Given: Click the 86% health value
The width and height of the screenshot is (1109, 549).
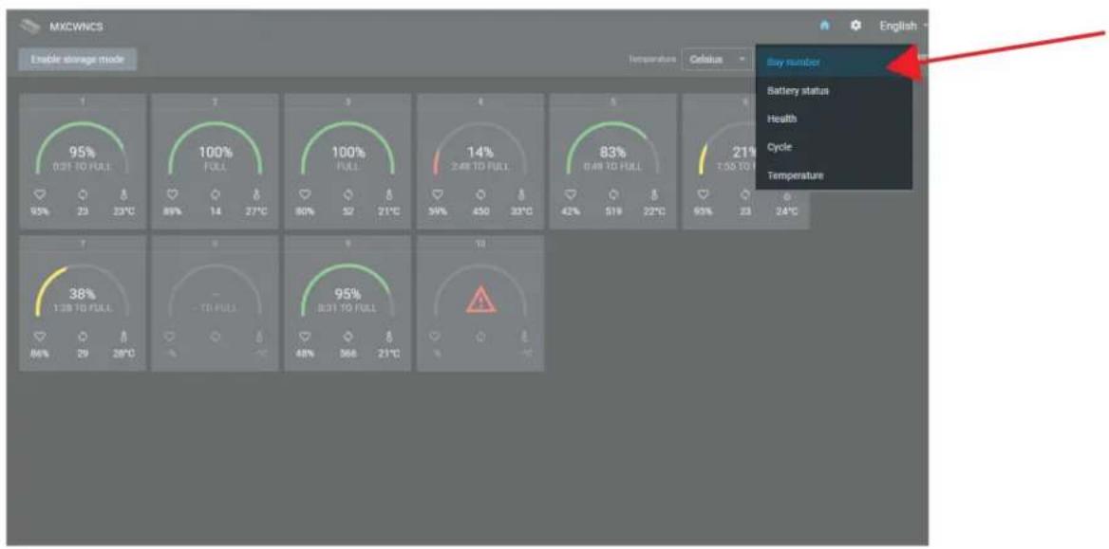Looking at the screenshot, I should point(40,354).
